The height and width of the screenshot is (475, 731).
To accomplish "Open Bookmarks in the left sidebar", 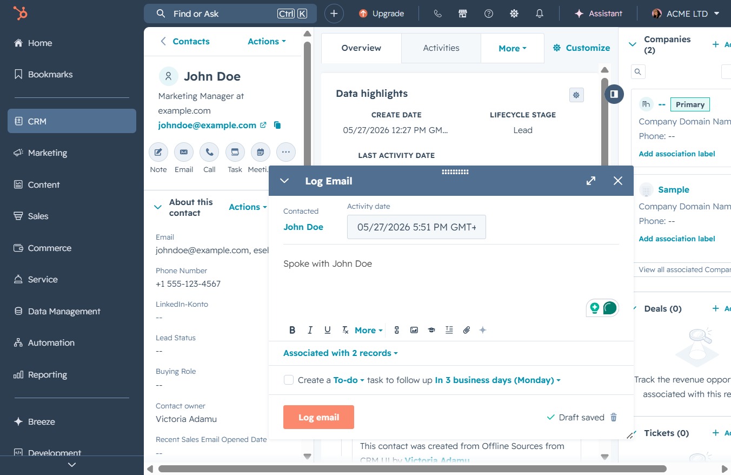I will (72, 74).
